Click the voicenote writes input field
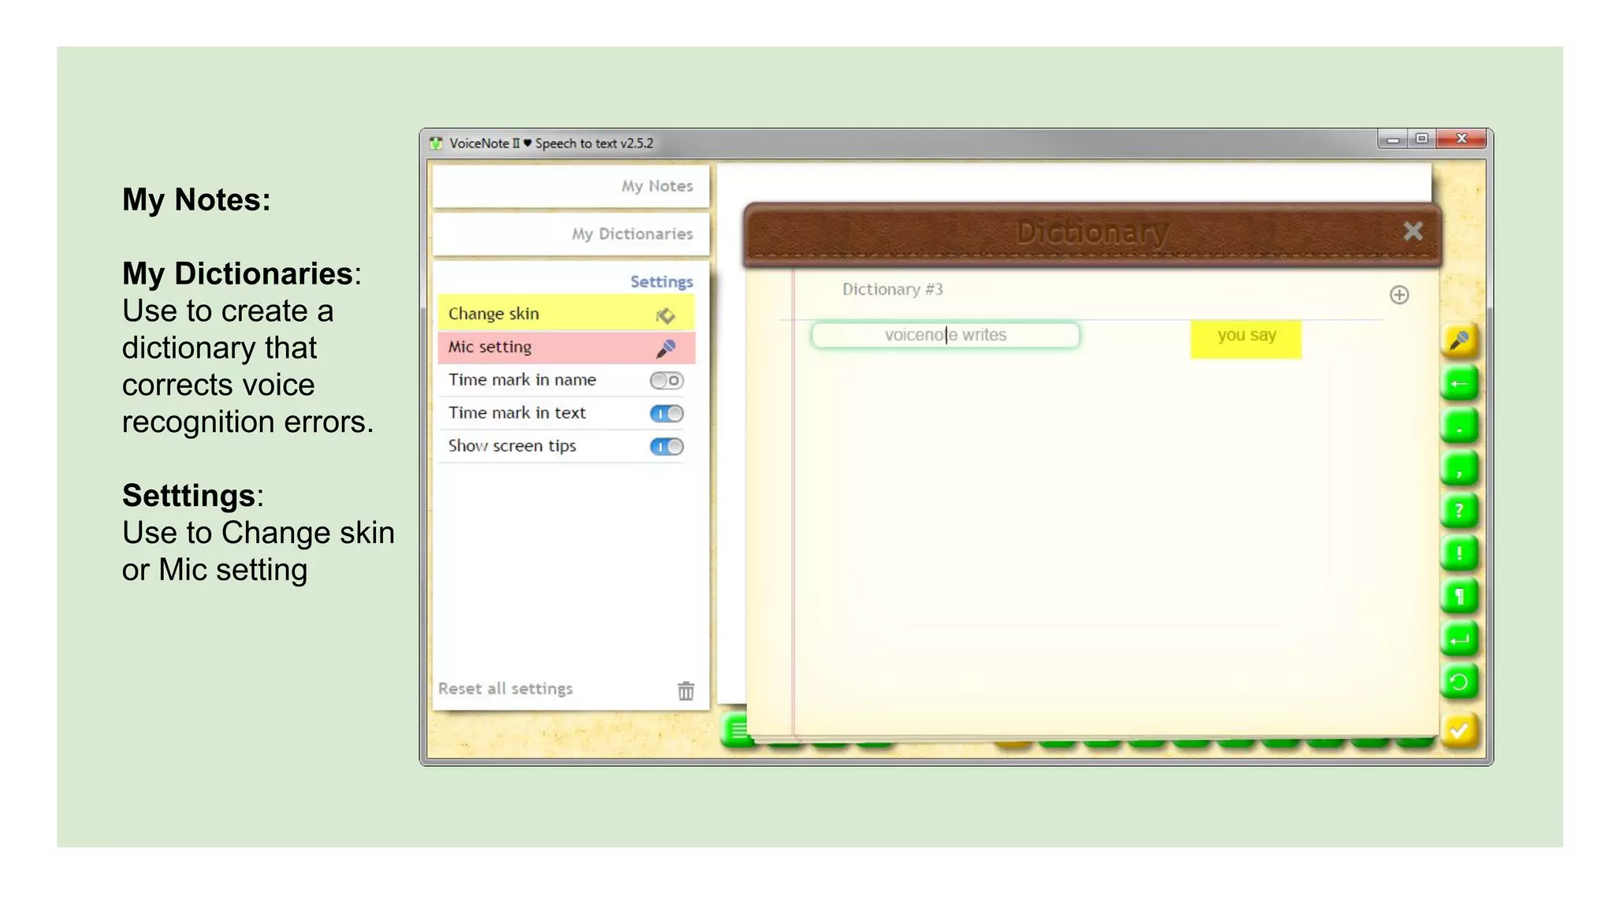 [945, 335]
